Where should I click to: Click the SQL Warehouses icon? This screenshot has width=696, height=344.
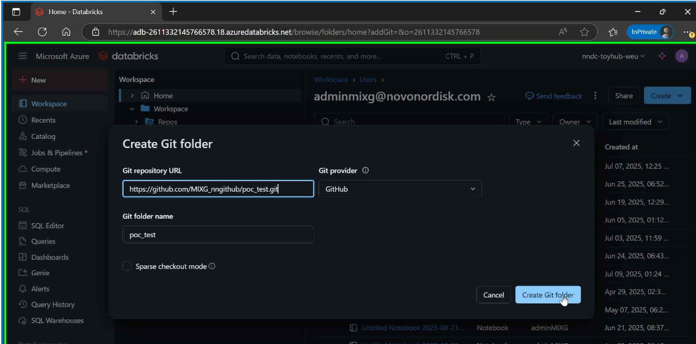tap(23, 321)
